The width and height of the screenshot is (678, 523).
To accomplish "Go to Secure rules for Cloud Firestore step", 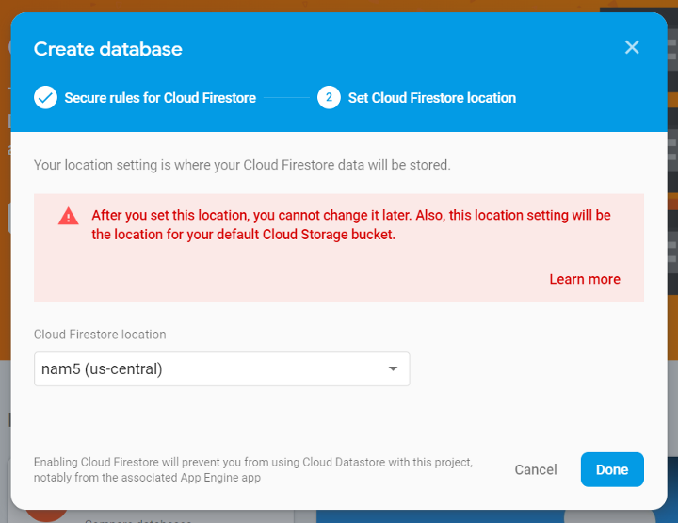I will (x=160, y=98).
